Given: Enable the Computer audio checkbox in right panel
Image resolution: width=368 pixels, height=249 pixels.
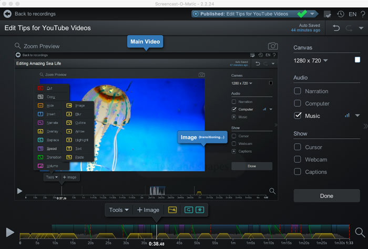Looking at the screenshot, I should [x=298, y=103].
